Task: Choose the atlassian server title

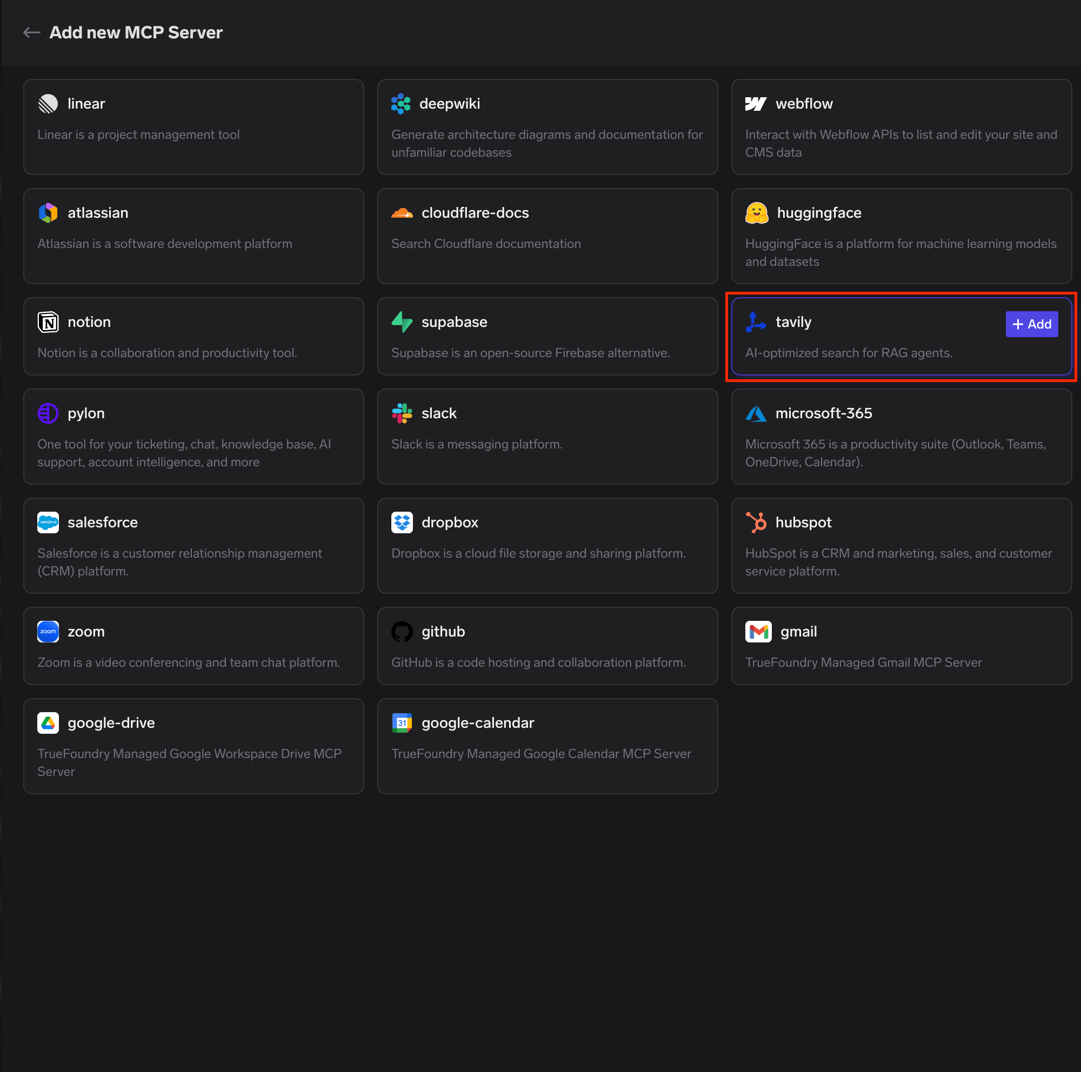Action: point(98,212)
